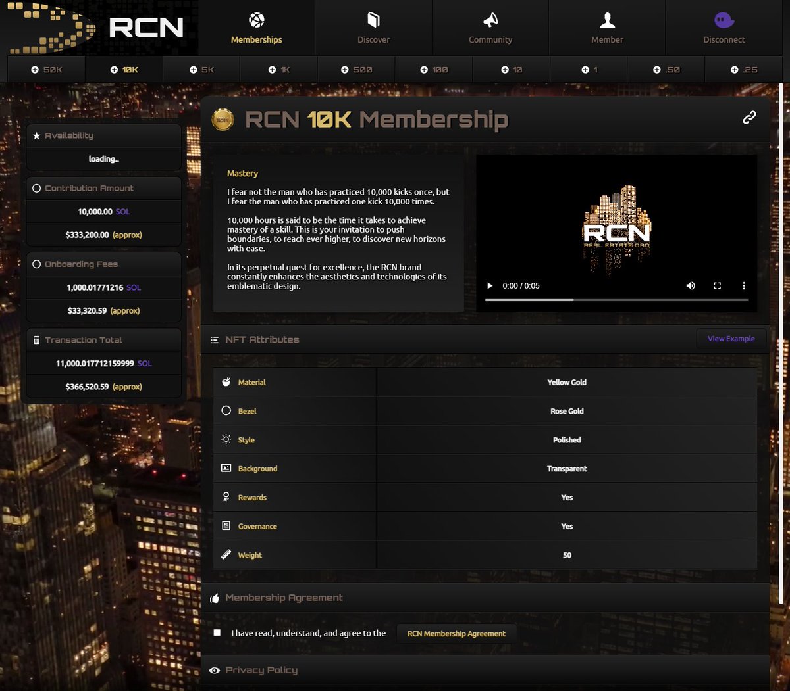
Task: Click the 11,000.017712159999 SOL total
Action: pyautogui.click(x=104, y=364)
